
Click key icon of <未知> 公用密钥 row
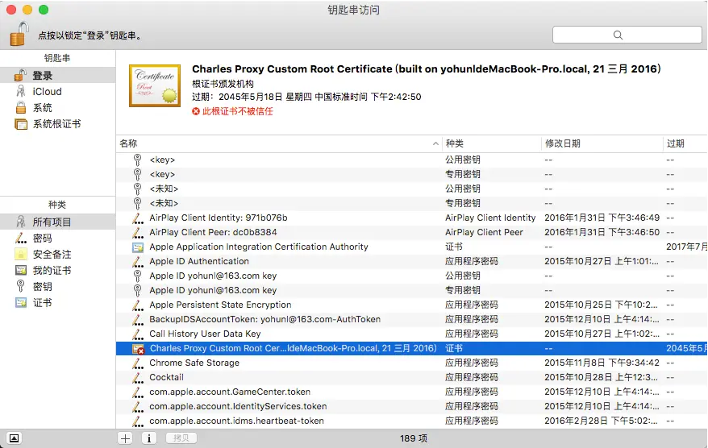click(138, 189)
